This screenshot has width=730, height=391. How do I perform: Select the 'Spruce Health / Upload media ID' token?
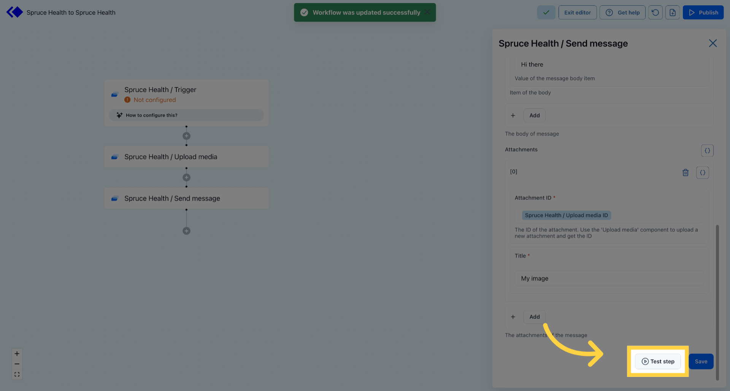pyautogui.click(x=566, y=215)
